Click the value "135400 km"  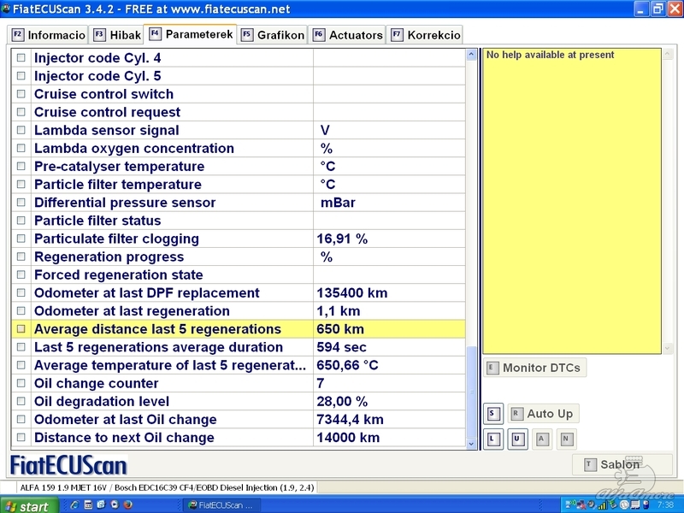point(352,292)
